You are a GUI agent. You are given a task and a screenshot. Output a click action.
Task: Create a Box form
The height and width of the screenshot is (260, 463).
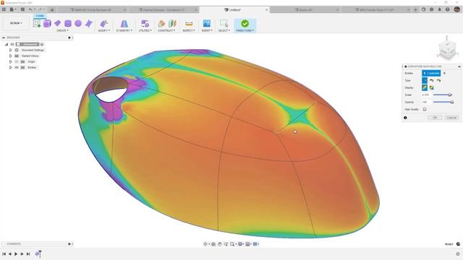click(47, 24)
